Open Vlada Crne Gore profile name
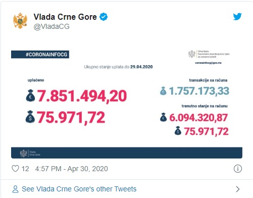Screen dimensions: 253x198 (x=65, y=17)
